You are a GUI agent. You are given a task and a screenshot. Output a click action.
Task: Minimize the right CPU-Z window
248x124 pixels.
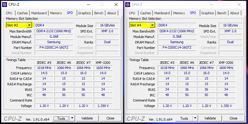[x=211, y=5]
